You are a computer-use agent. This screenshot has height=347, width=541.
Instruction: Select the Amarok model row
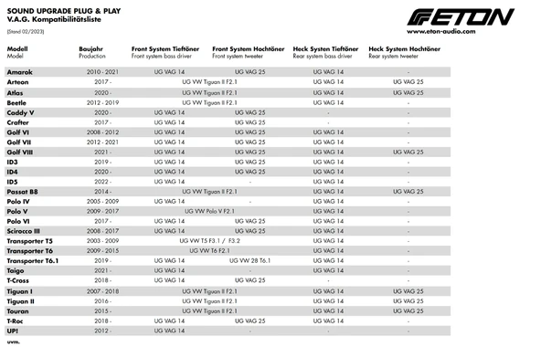point(228,72)
